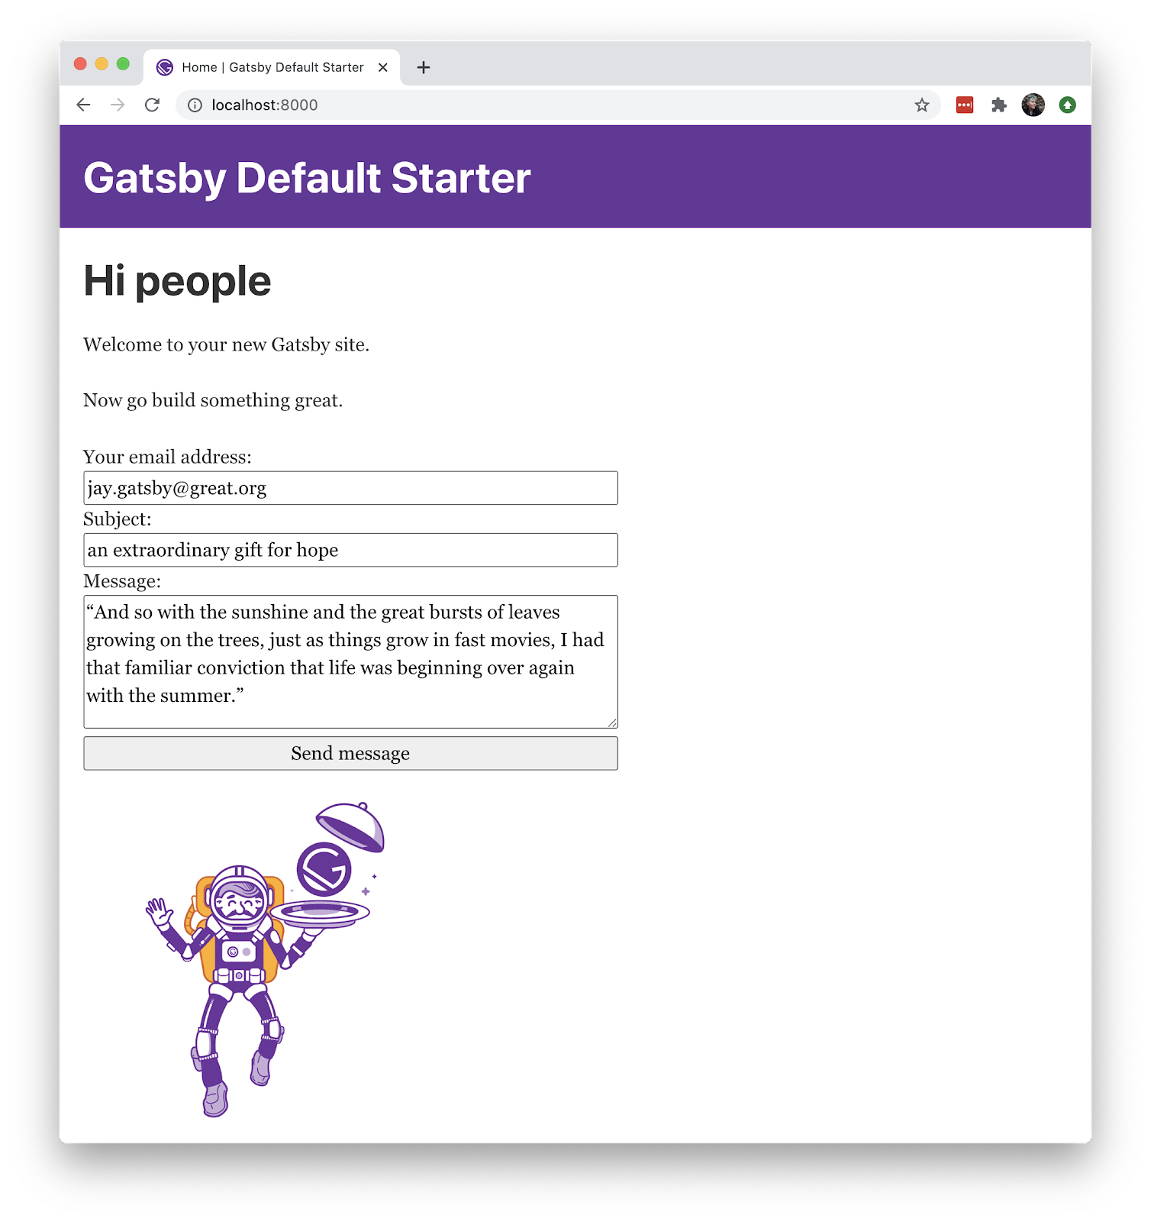1151x1222 pixels.
Task: Click the 'Your email address:' label
Action: click(x=167, y=457)
